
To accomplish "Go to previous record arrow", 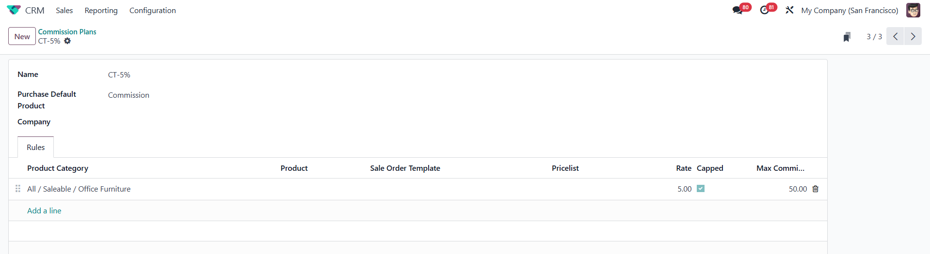I will (895, 36).
